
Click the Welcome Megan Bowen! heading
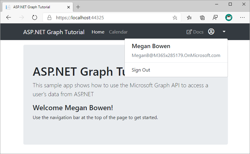73,108
